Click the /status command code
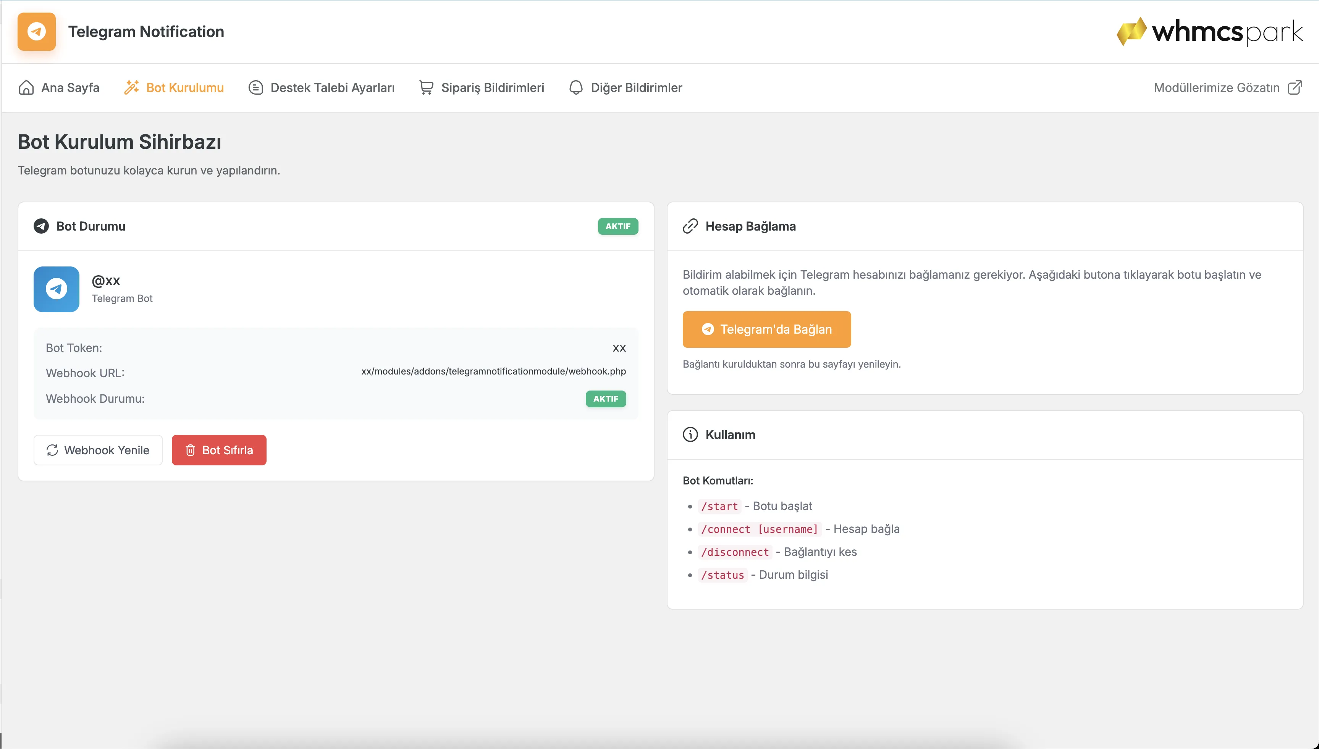The image size is (1319, 749). (722, 575)
